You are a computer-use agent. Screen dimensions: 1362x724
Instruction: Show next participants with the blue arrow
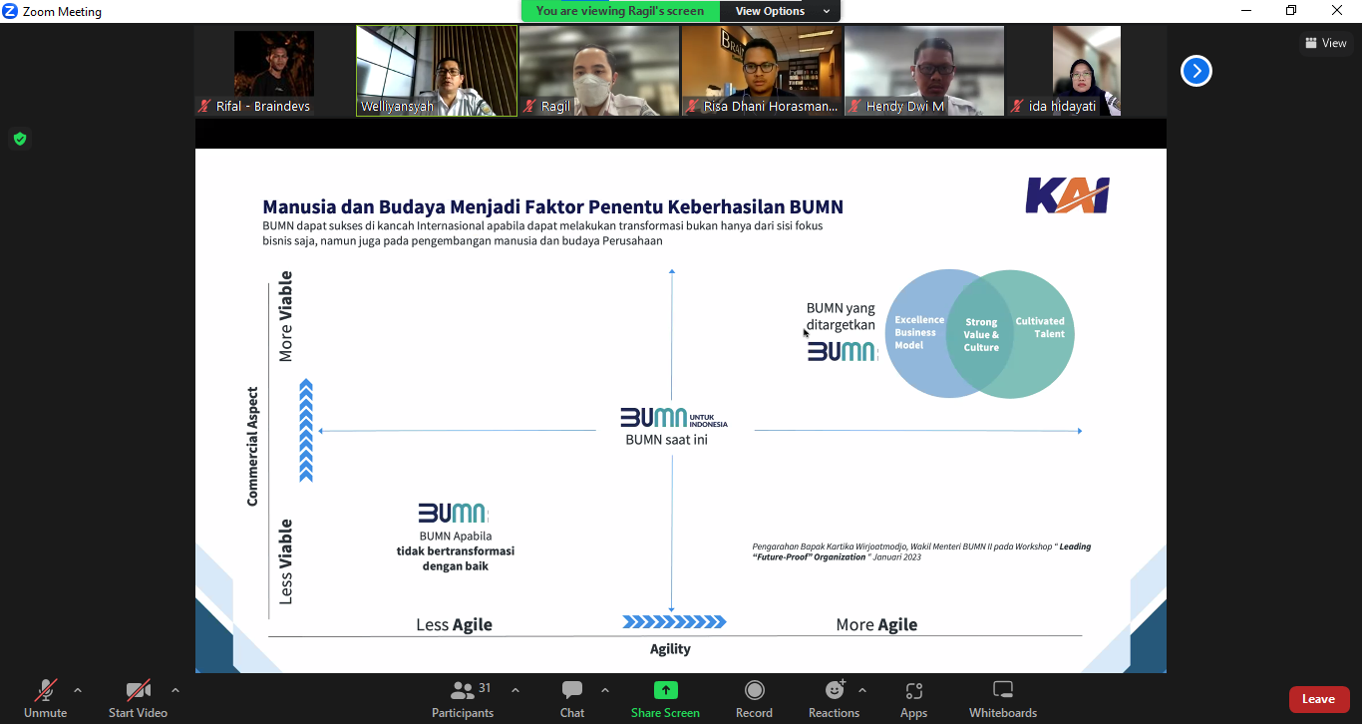(x=1195, y=71)
